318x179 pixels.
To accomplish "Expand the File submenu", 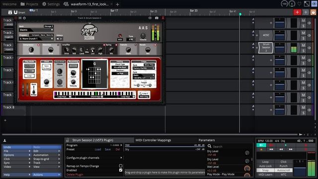I will 16,151.
